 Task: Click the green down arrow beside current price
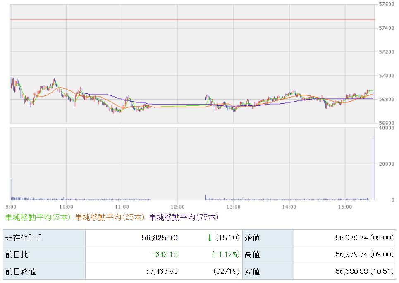tap(209, 238)
